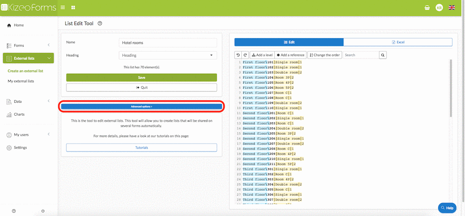Image resolution: width=465 pixels, height=216 pixels.
Task: Expand Advanced options bar
Action: click(x=141, y=106)
